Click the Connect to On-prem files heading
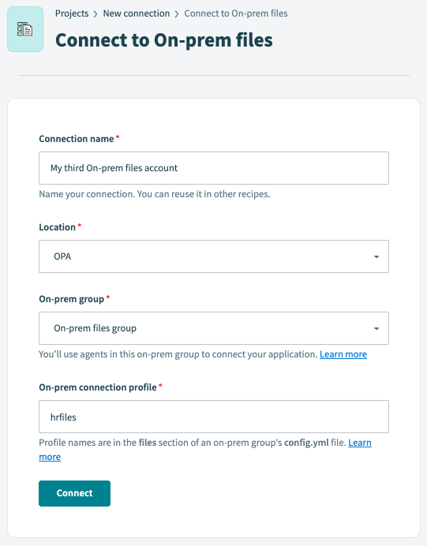Image resolution: width=427 pixels, height=546 pixels. (163, 40)
